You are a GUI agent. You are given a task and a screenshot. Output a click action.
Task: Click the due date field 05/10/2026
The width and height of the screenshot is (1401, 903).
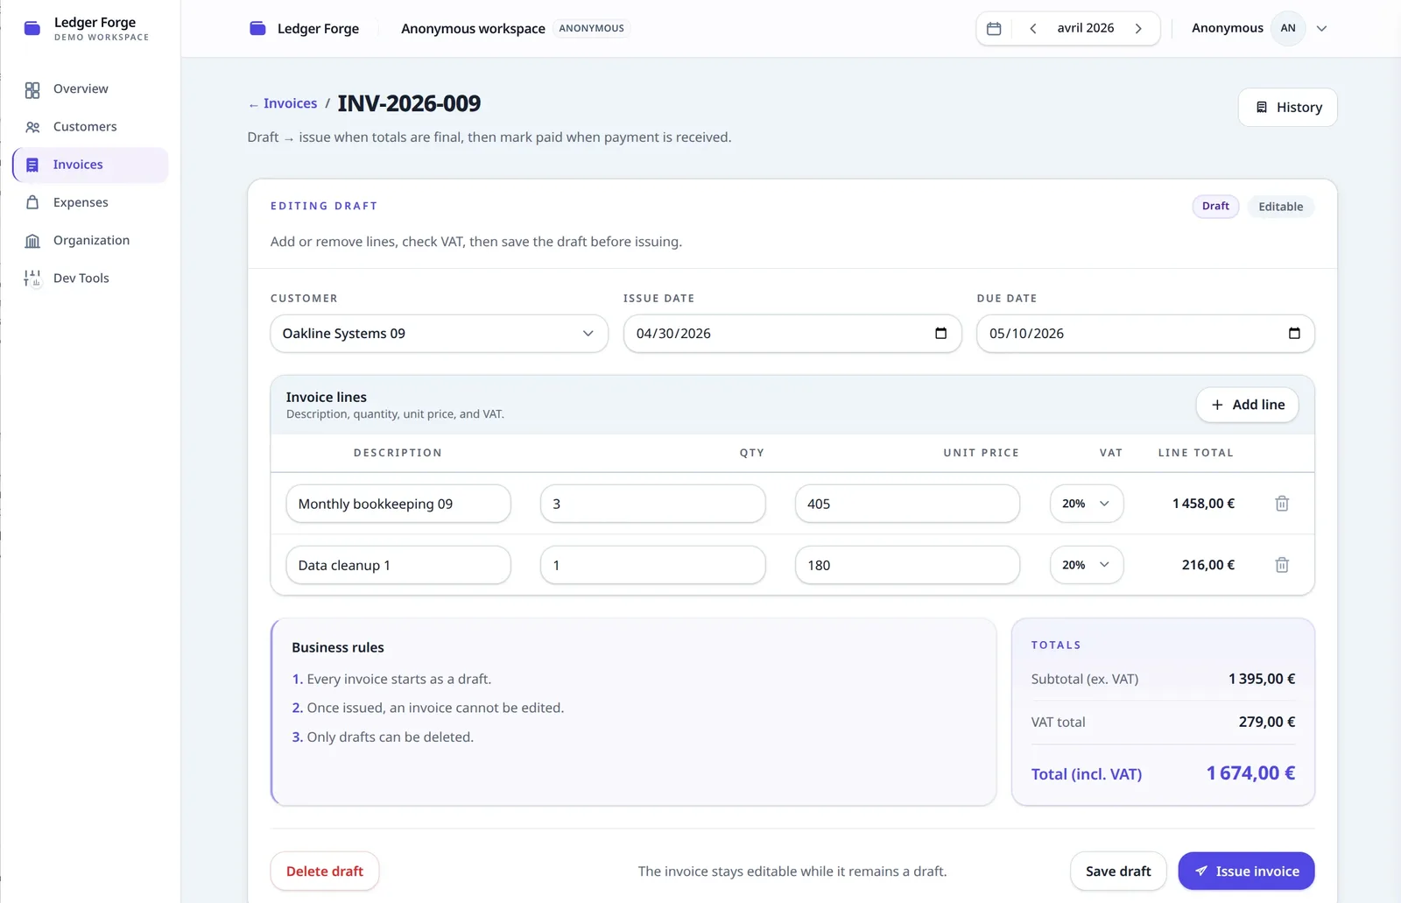pos(1145,334)
